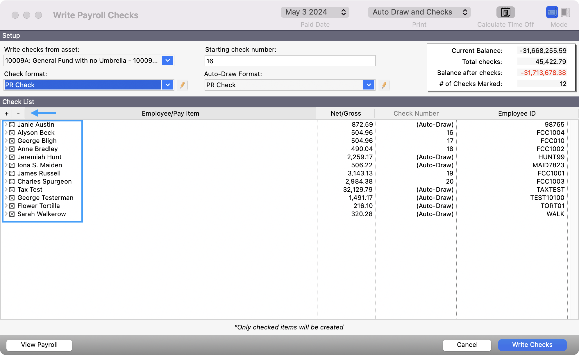Edit Auto-Draw Format with pencil icon
This screenshot has height=355, width=579.
coord(384,85)
